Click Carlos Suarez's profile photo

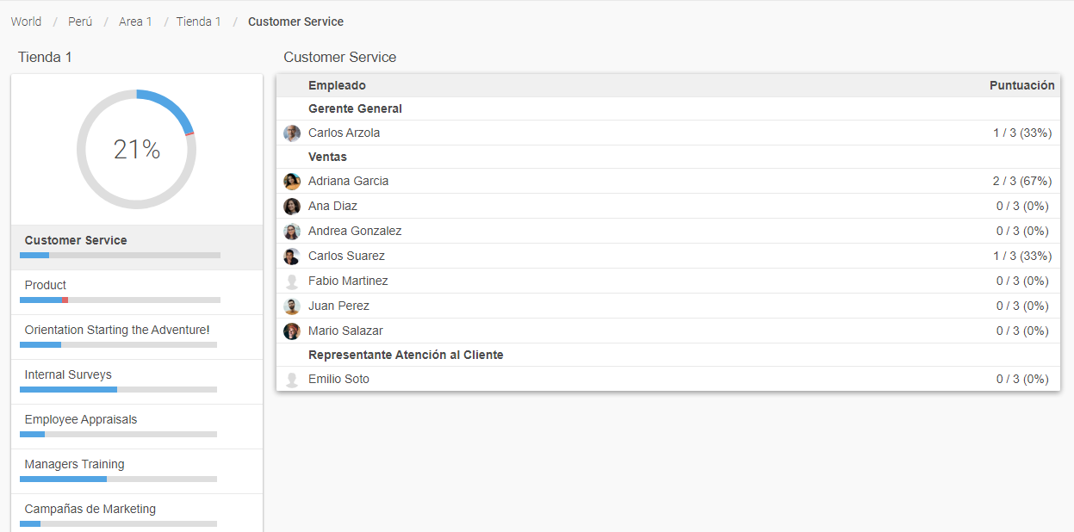[292, 257]
